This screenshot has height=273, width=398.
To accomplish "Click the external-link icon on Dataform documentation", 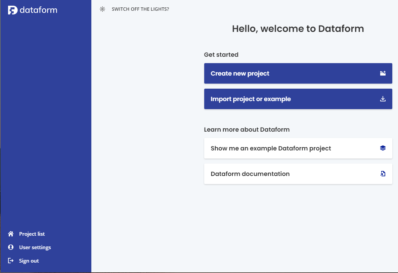I will [x=383, y=174].
